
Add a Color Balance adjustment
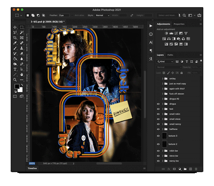[169, 39]
